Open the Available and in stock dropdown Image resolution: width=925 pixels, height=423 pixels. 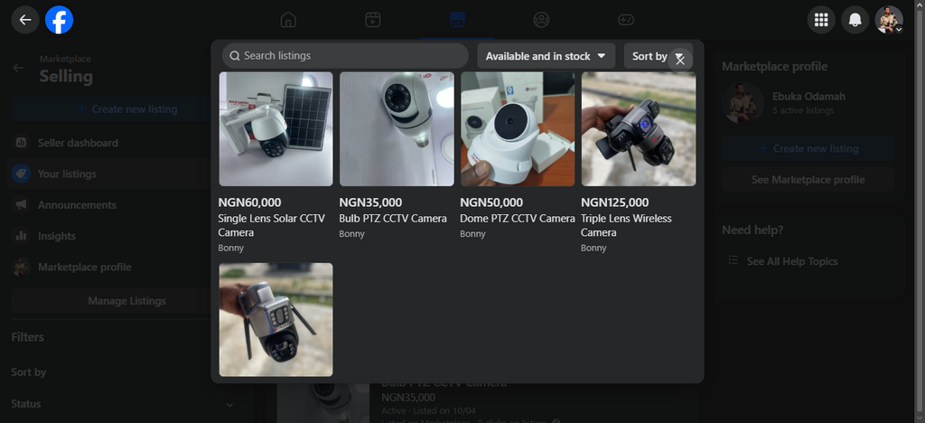point(546,56)
